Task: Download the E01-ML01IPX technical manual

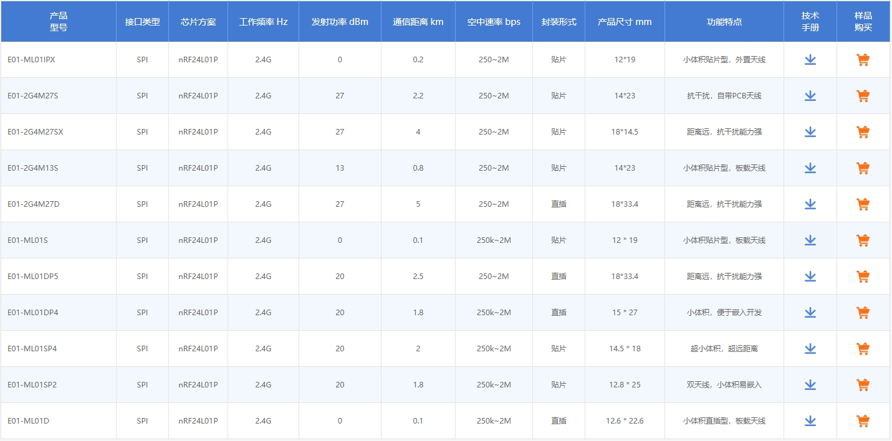Action: pyautogui.click(x=810, y=59)
